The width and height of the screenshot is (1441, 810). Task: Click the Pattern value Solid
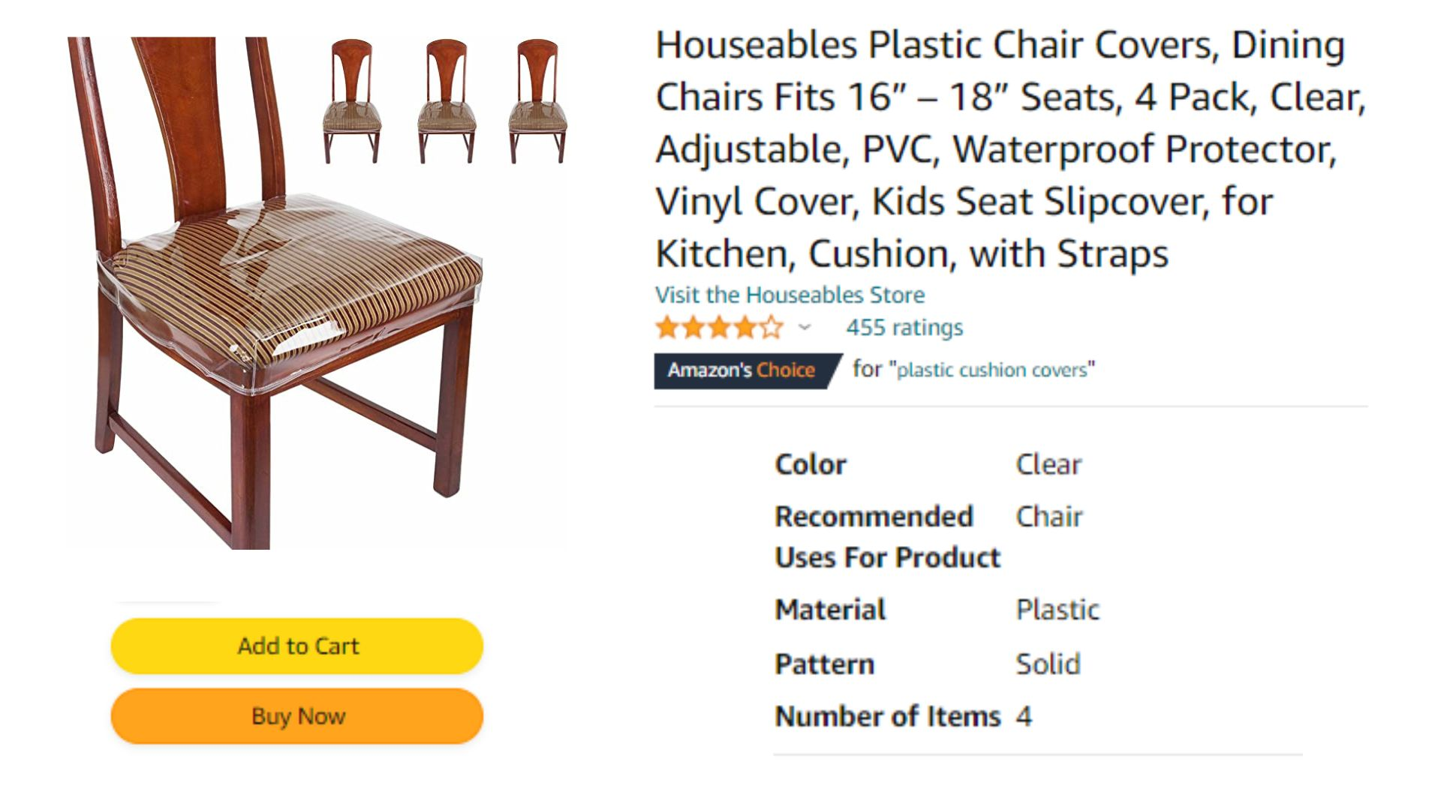point(1048,664)
